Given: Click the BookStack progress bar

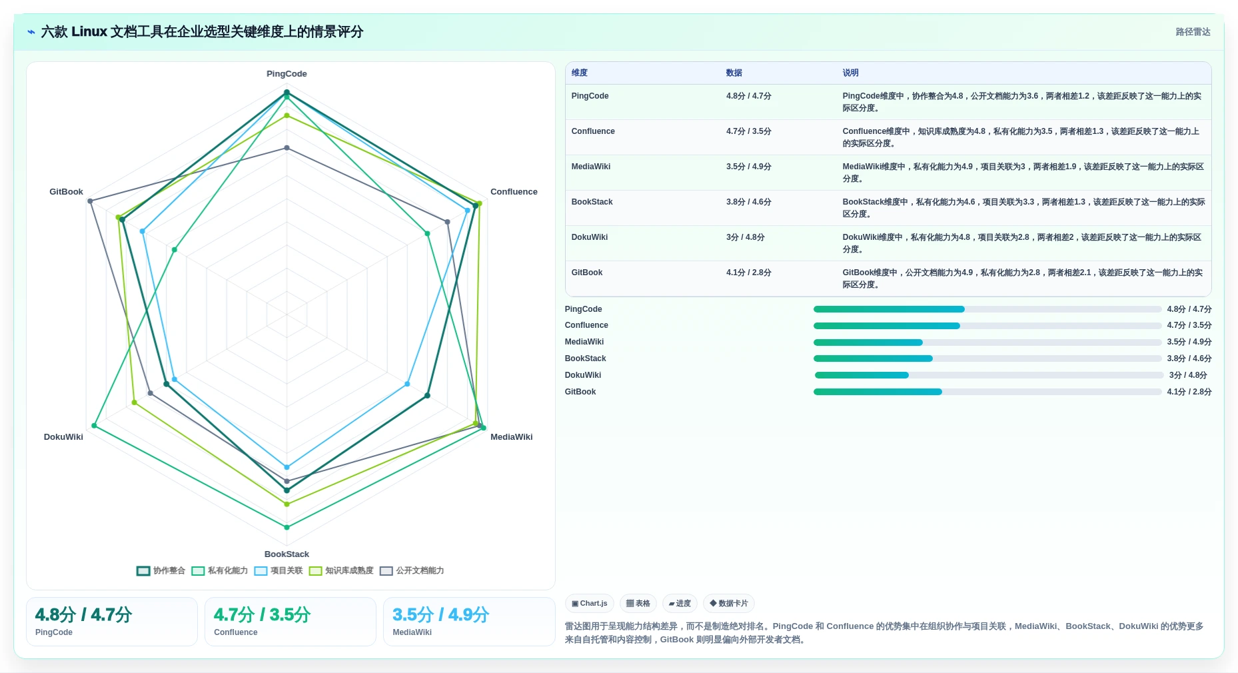Looking at the screenshot, I should [987, 358].
